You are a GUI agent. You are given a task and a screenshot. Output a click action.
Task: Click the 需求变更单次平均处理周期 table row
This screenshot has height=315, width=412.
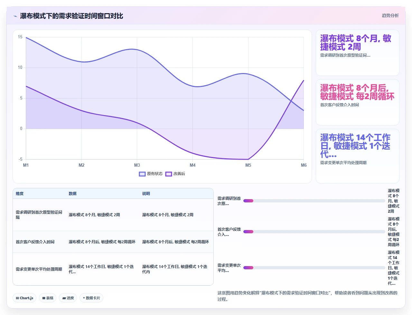coord(113,269)
